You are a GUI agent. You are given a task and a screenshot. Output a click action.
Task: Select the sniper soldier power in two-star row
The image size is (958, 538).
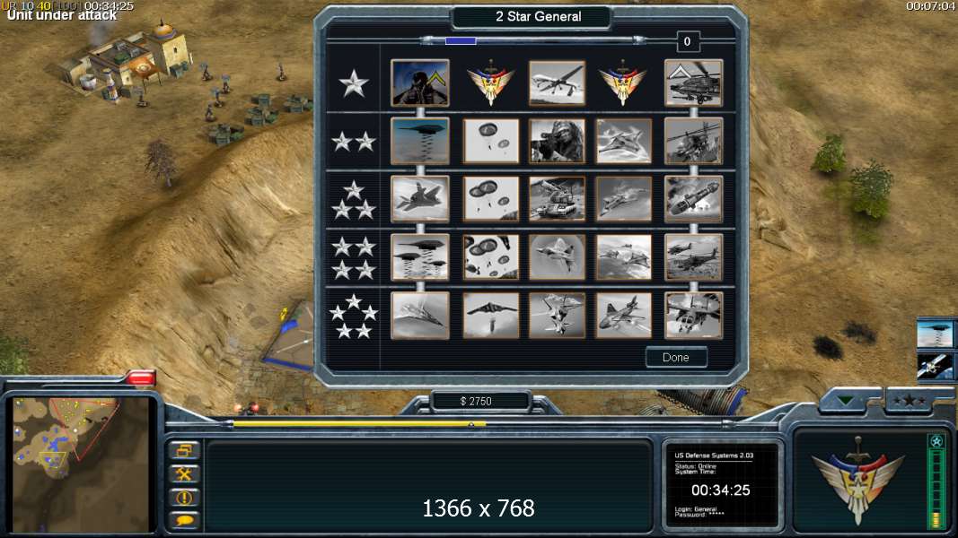pyautogui.click(x=557, y=141)
